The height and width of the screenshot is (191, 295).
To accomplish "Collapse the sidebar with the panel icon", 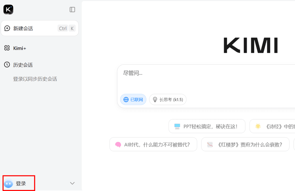I will tap(72, 10).
